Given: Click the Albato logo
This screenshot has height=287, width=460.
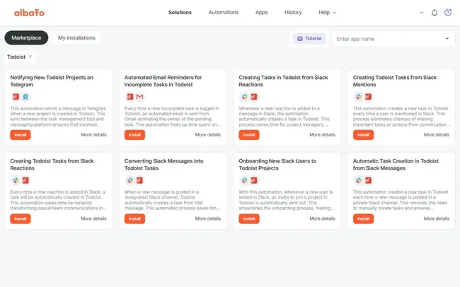Looking at the screenshot, I should click(29, 13).
